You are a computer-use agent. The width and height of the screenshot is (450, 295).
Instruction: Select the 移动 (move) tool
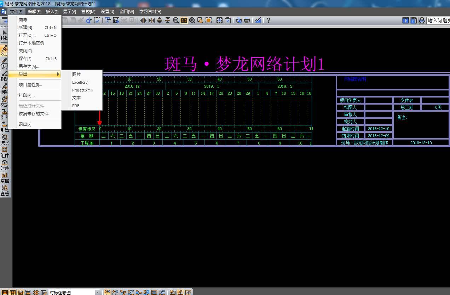point(4,35)
